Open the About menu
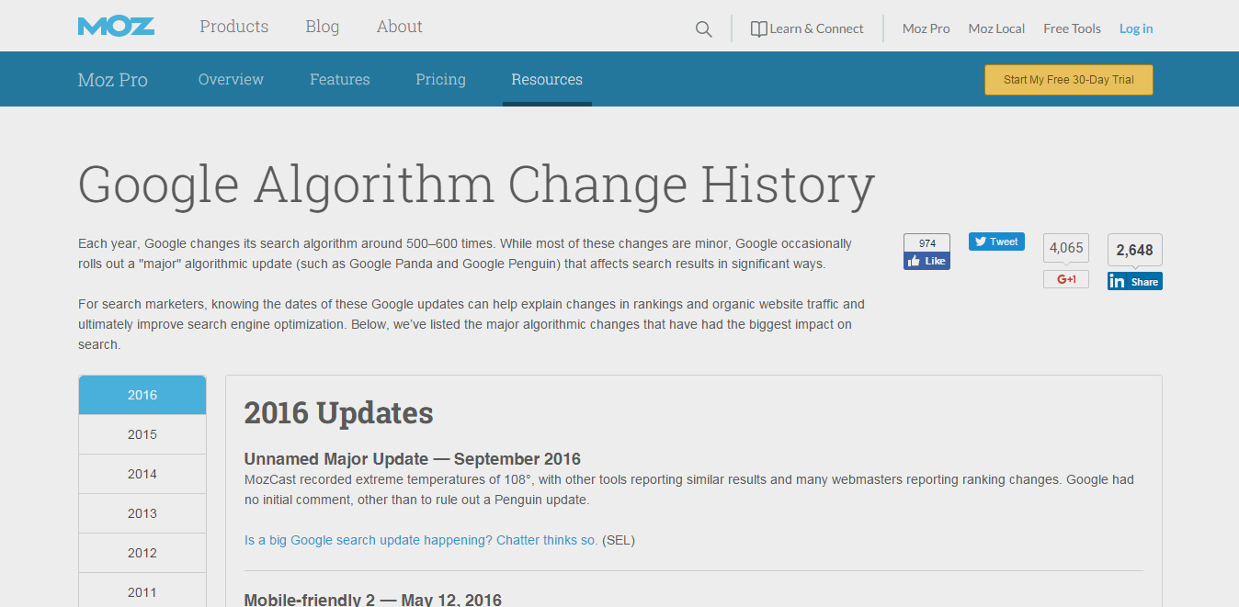The width and height of the screenshot is (1239, 607). [400, 27]
